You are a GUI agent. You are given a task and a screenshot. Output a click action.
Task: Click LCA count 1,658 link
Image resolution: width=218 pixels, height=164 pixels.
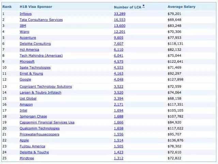pos(119,128)
